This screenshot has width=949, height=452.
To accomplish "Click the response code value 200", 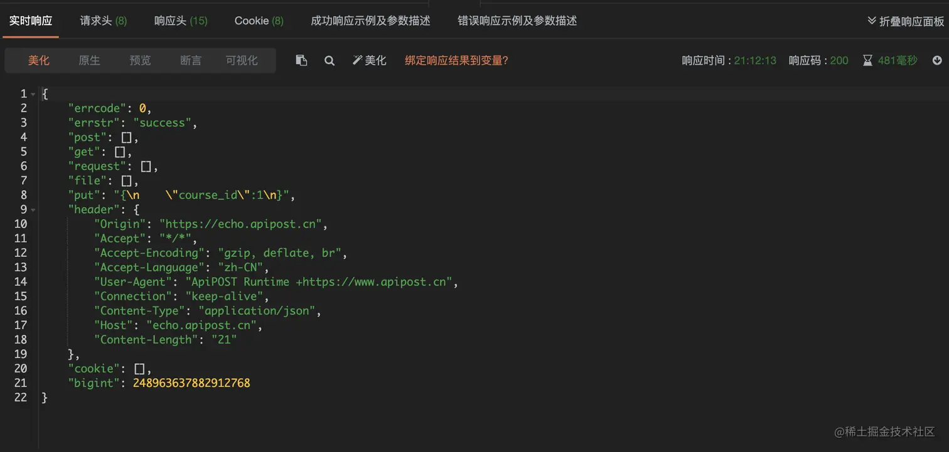I will tap(839, 61).
